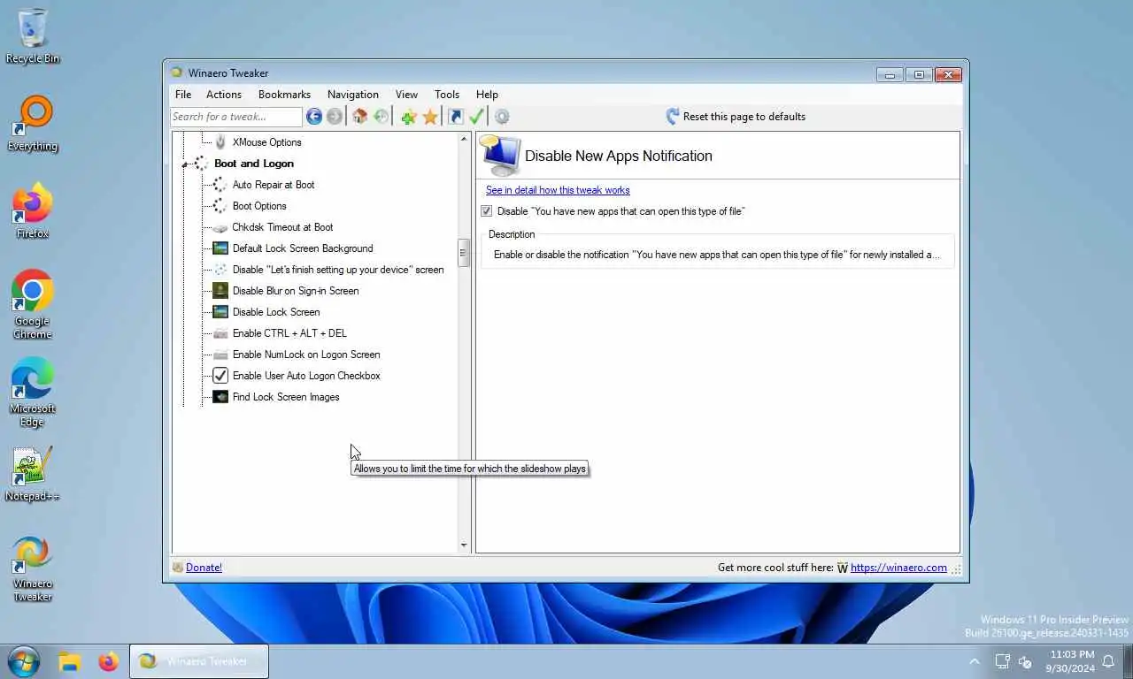Open settings via the gear toolbar icon
This screenshot has height=679, width=1133.
tap(502, 117)
